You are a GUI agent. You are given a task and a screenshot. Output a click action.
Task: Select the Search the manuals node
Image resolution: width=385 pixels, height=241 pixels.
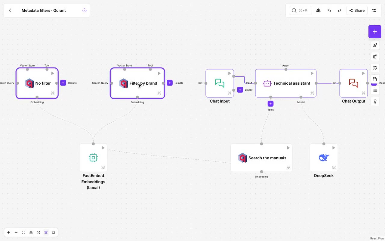pos(261,158)
